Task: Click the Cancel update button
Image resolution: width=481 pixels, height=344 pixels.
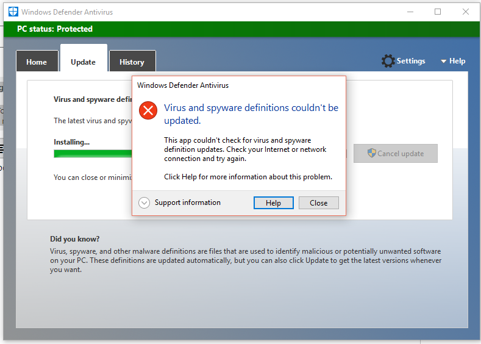Action: click(x=396, y=153)
